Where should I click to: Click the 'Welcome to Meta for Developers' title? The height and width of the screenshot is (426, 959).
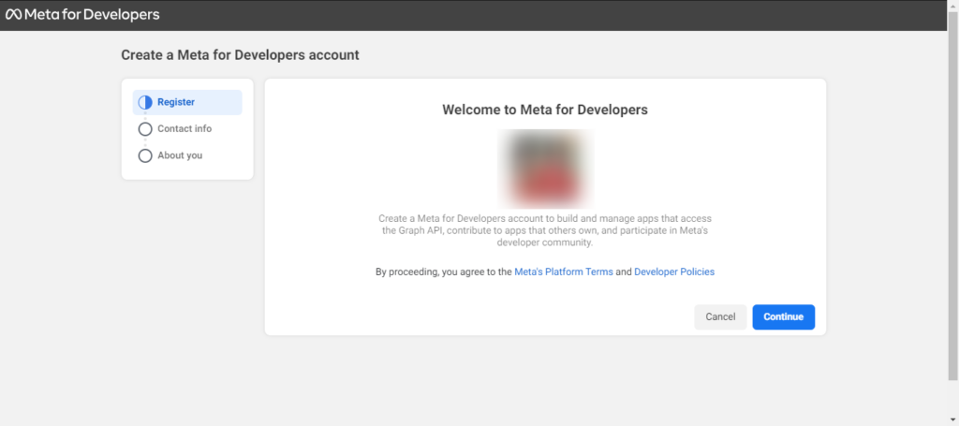tap(545, 110)
